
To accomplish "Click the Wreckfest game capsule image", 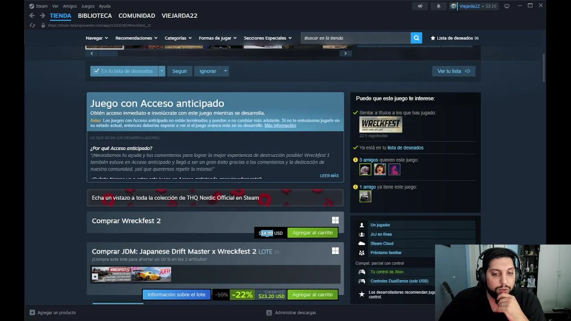I will [x=381, y=124].
